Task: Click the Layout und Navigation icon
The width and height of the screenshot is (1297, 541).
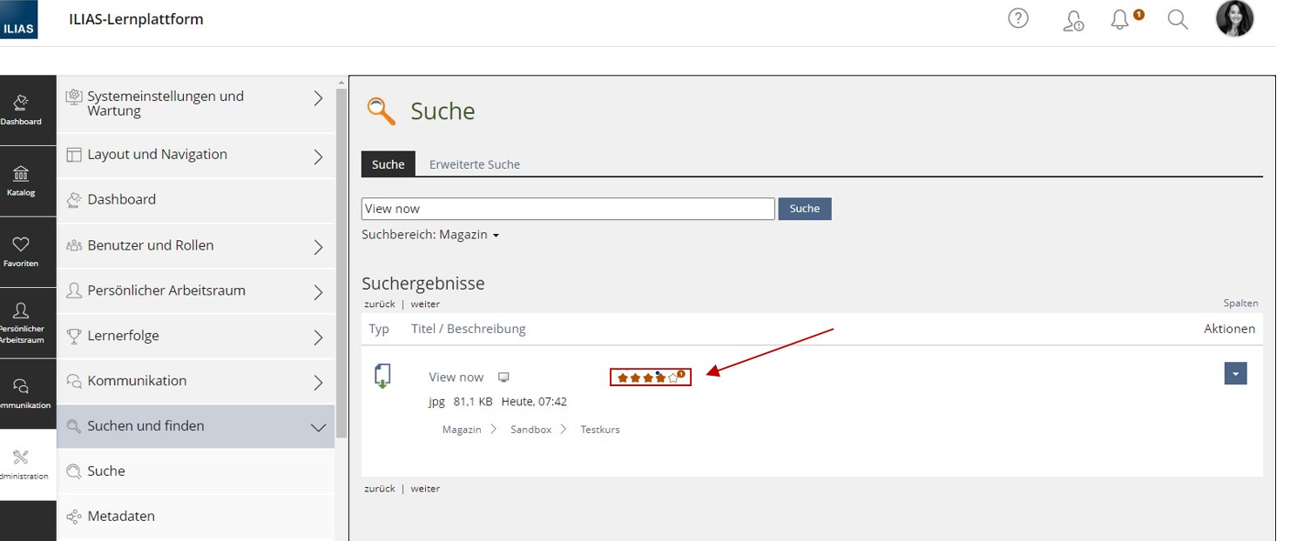Action: [74, 154]
